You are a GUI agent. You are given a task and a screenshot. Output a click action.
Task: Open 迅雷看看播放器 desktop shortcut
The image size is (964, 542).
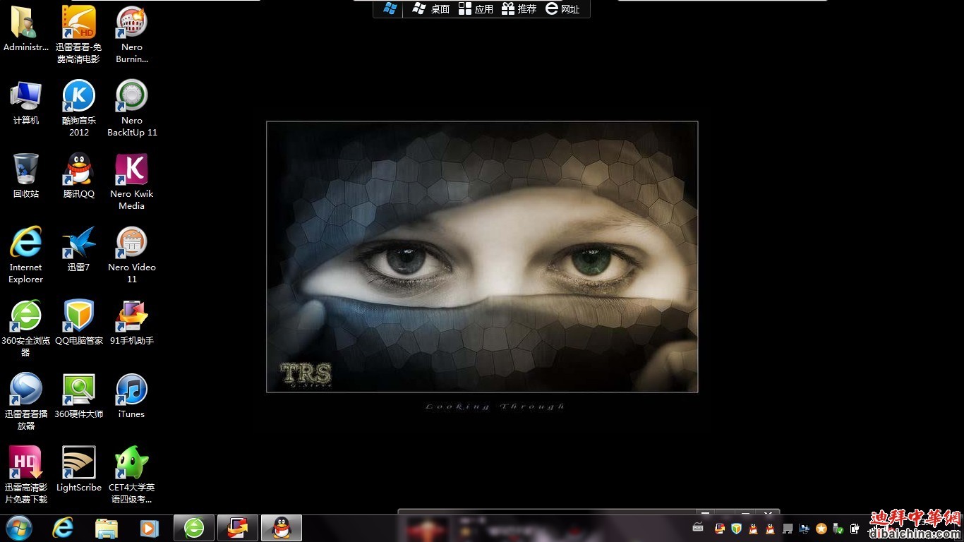tap(25, 402)
